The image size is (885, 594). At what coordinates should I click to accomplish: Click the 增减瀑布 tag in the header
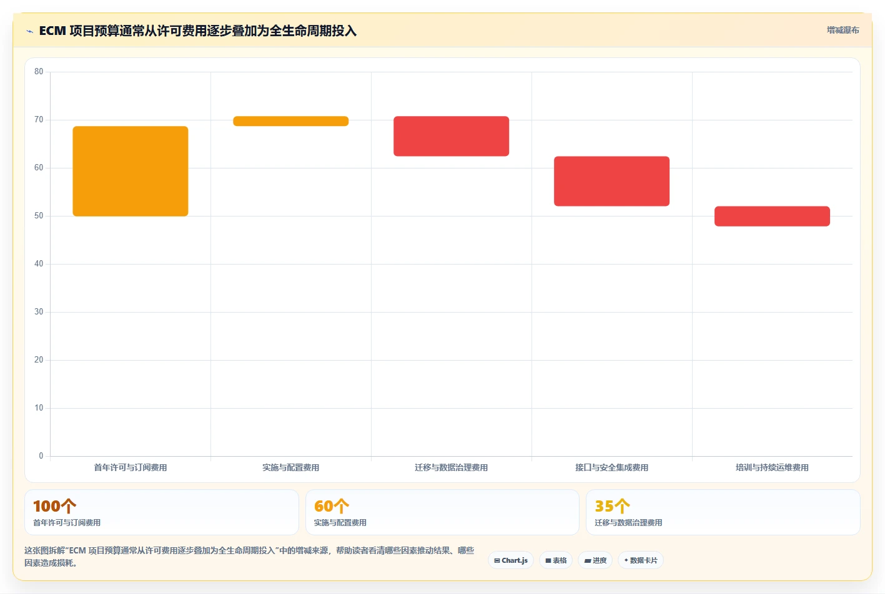coord(843,30)
